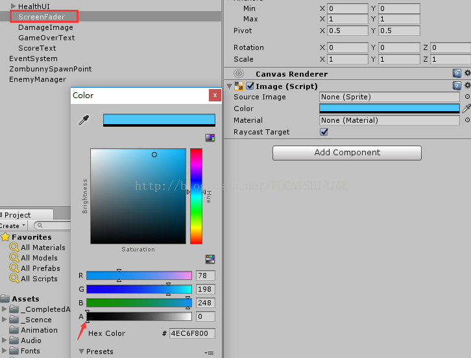Expand the Audio folder
The width and height of the screenshot is (471, 358).
(4, 340)
